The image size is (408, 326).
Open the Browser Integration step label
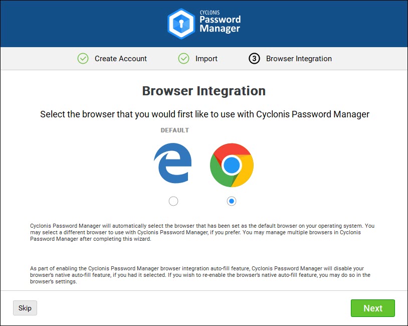tap(299, 59)
